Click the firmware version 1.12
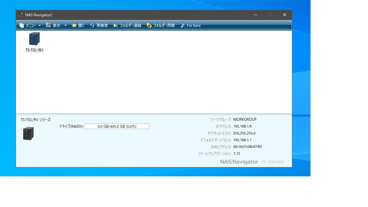The image size is (368, 207). 236,153
